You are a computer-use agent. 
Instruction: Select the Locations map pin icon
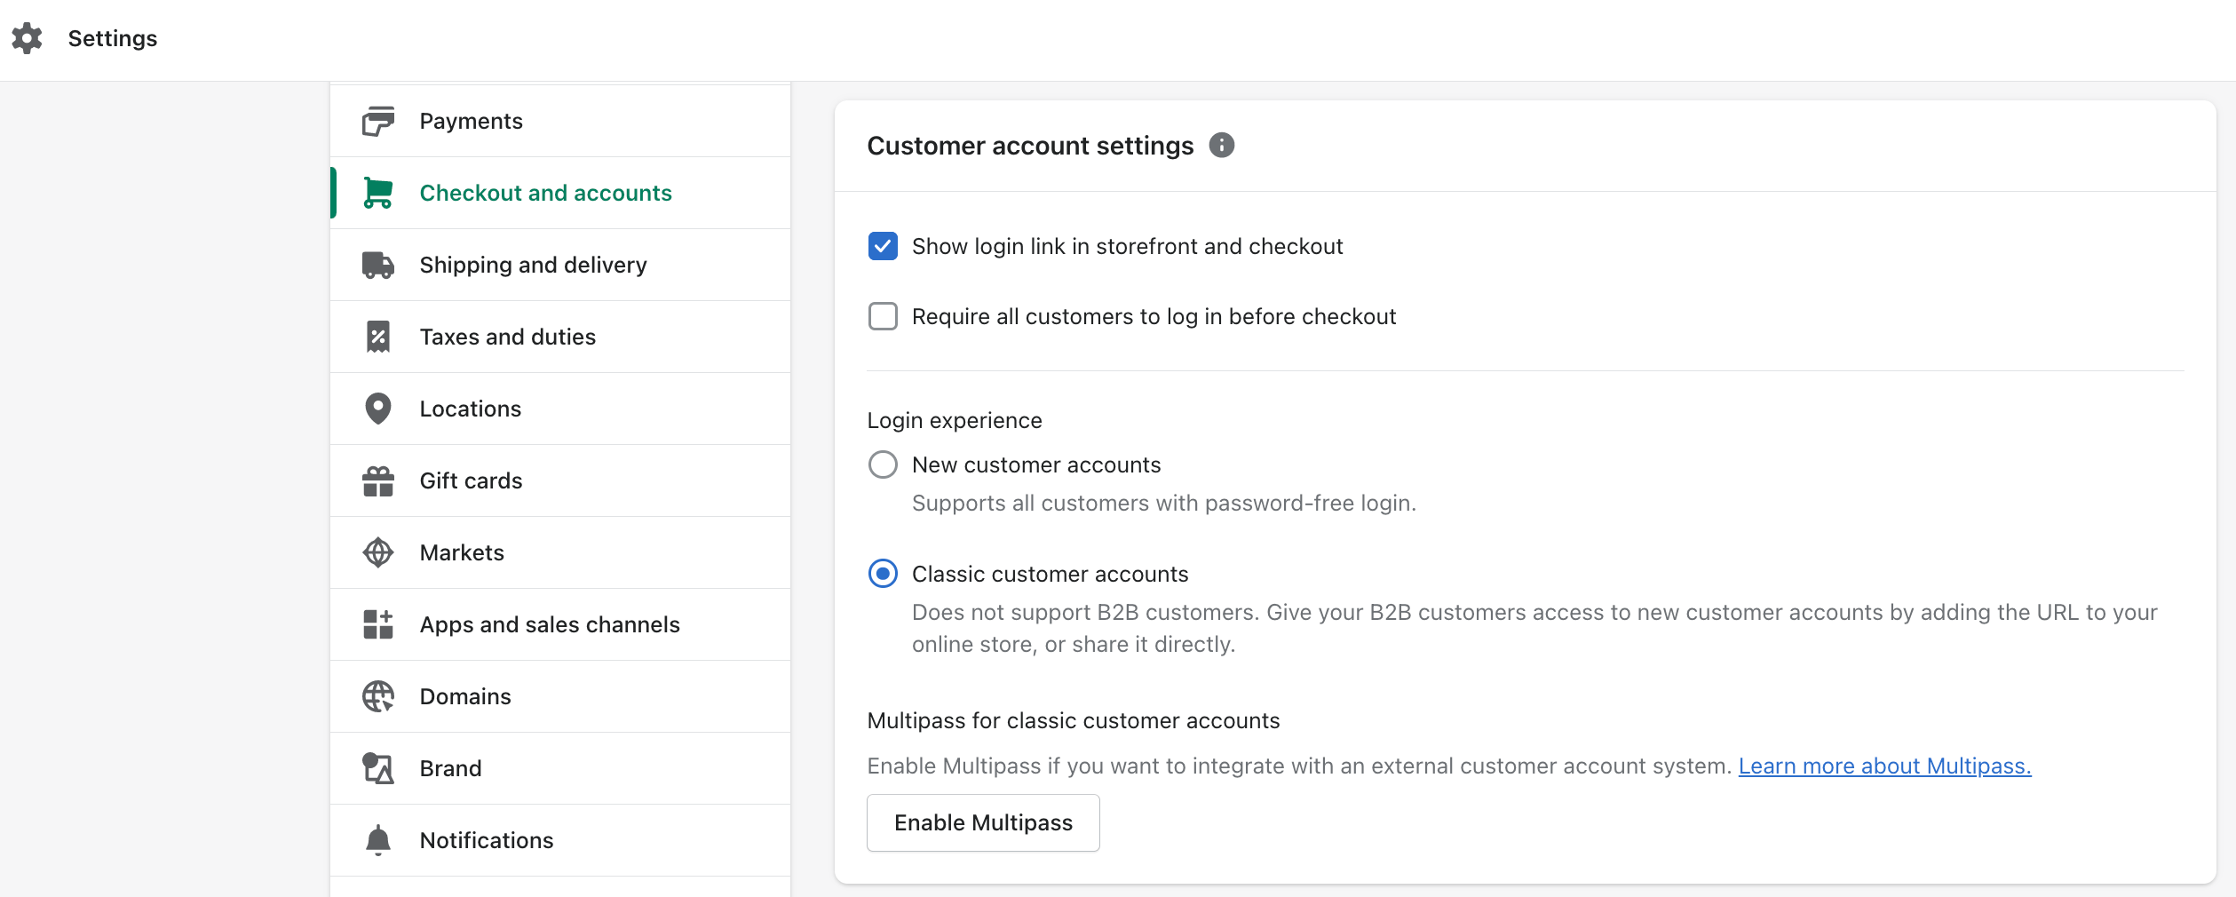pyautogui.click(x=378, y=409)
